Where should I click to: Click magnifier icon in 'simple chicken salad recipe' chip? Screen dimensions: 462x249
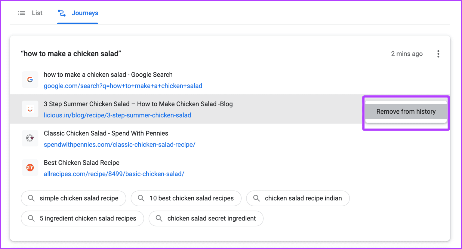coord(31,198)
